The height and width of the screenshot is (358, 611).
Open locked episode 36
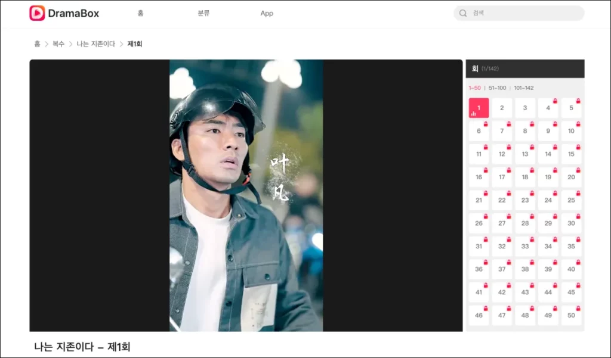pyautogui.click(x=479, y=269)
